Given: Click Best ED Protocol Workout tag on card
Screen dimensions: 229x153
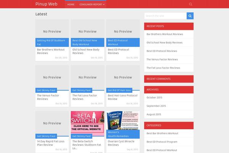Looking at the screenshot, I should (123, 42).
